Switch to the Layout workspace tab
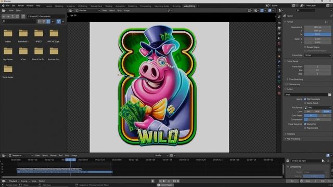The width and height of the screenshot is (333, 187). (x=48, y=6)
